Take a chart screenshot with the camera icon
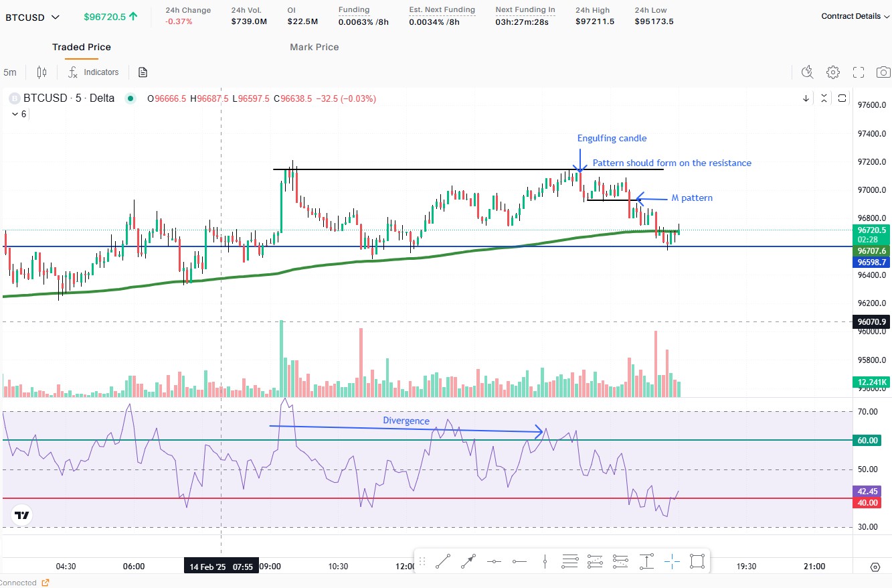Screen dimensions: 892x588 click(x=883, y=72)
